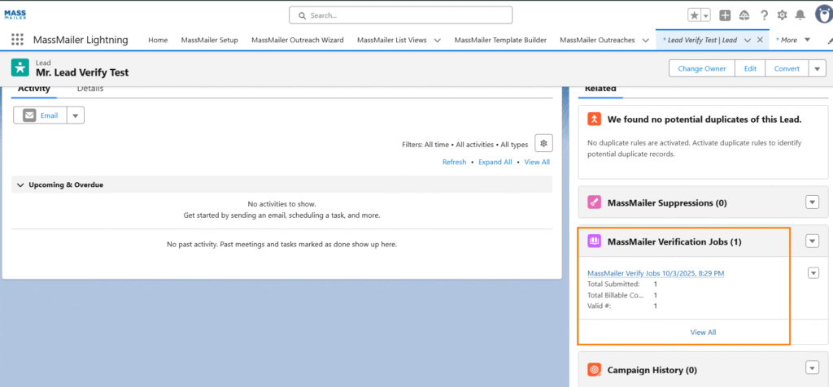Collapse the Upcoming & Overdue section
The width and height of the screenshot is (833, 387).
[x=20, y=185]
